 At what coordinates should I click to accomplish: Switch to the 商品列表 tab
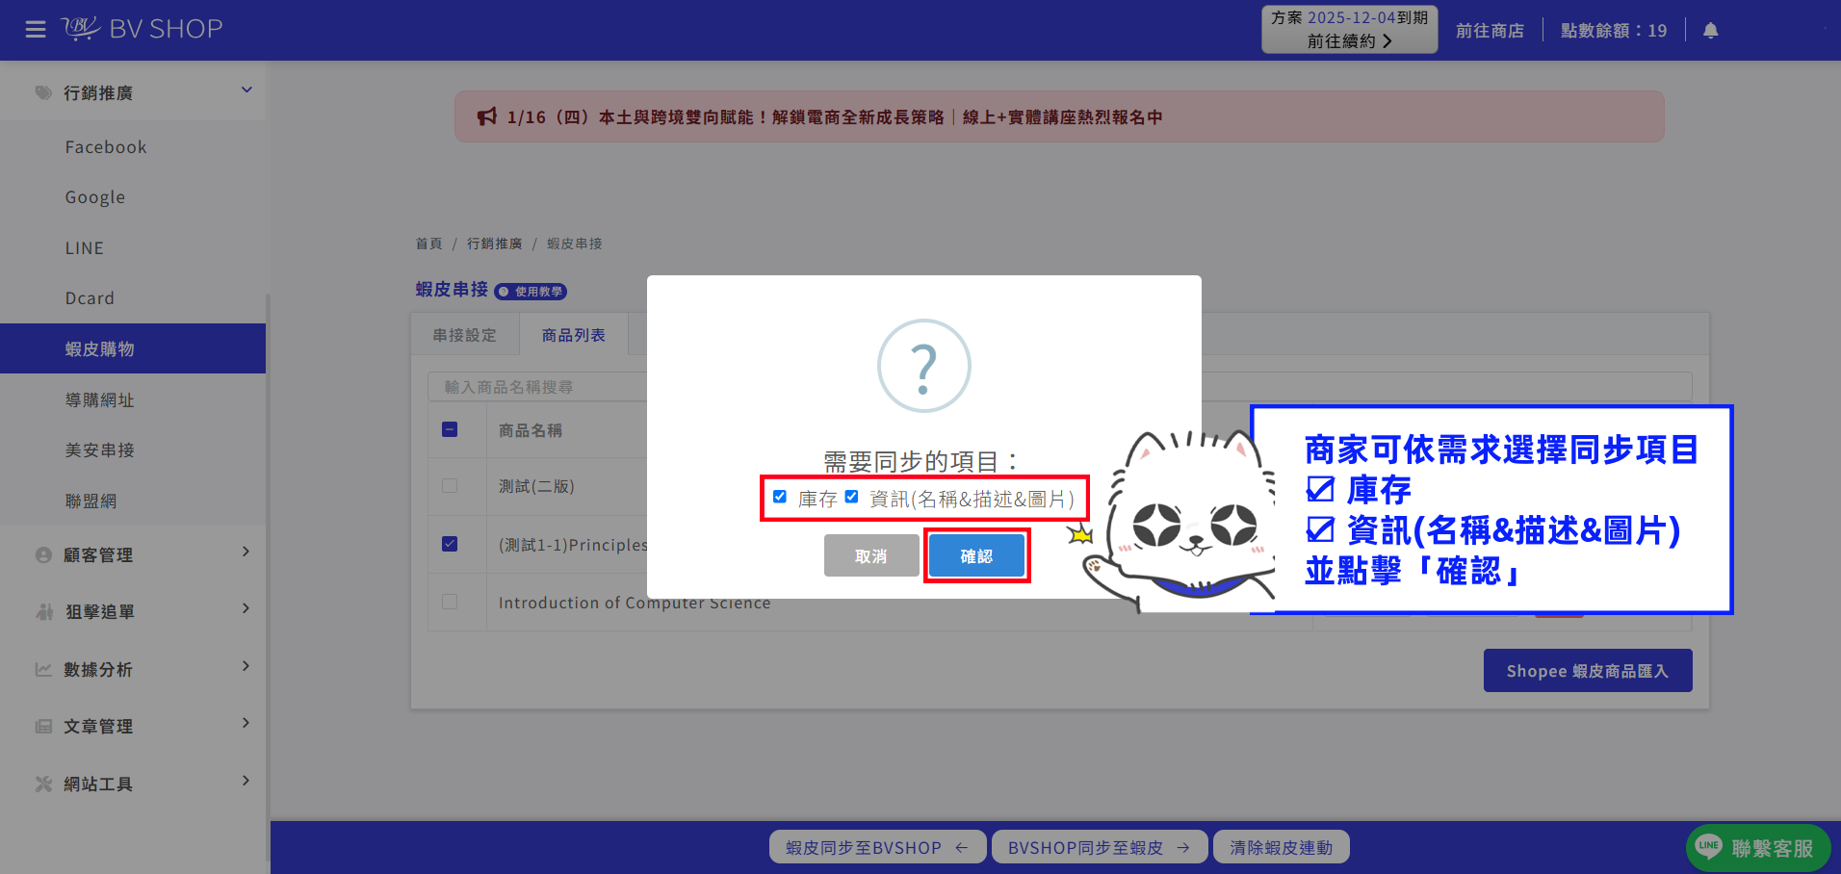(x=574, y=335)
